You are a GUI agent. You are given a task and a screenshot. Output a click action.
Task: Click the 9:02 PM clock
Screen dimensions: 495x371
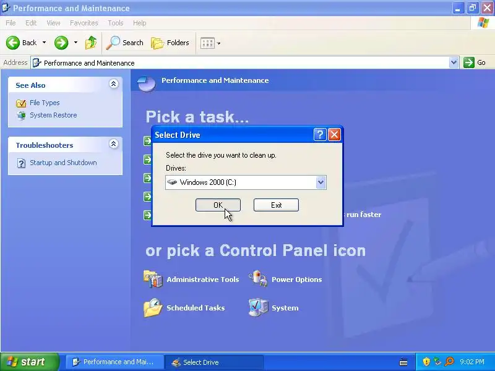click(472, 362)
